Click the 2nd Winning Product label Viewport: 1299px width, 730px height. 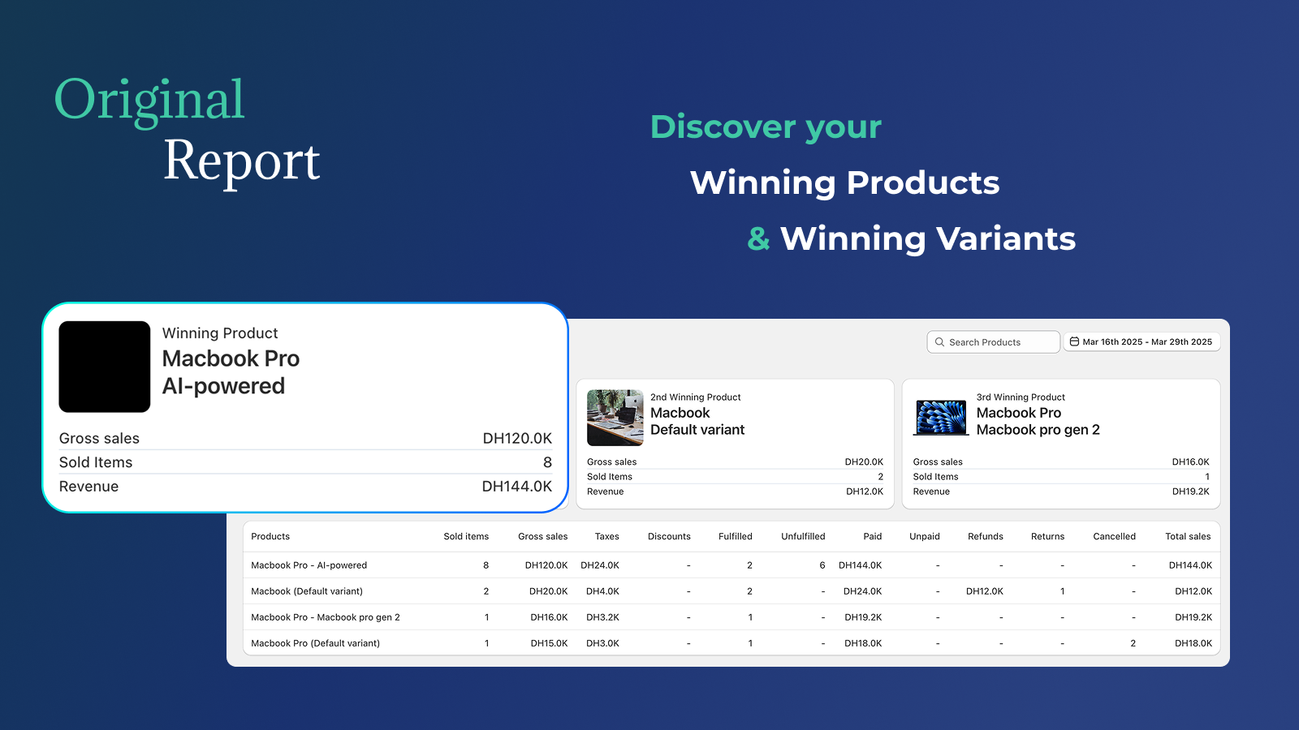pyautogui.click(x=696, y=397)
